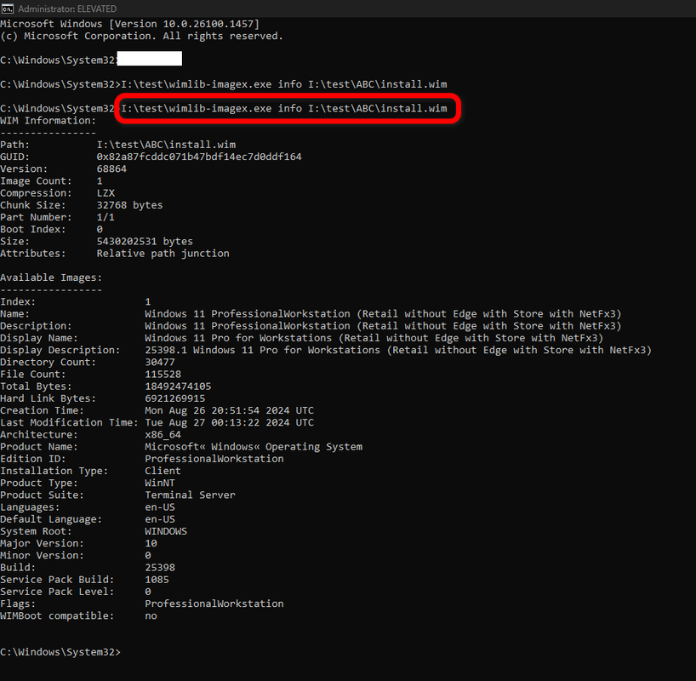
Task: Click the Directory Count value 30477
Action: pyautogui.click(x=160, y=362)
